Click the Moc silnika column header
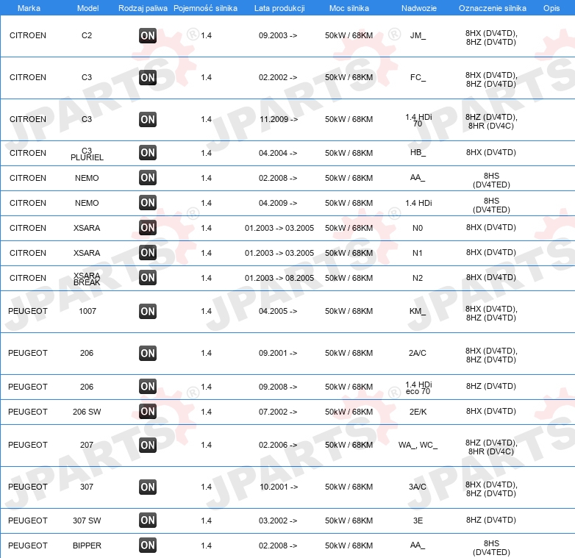The height and width of the screenshot is (558, 575). tap(349, 8)
